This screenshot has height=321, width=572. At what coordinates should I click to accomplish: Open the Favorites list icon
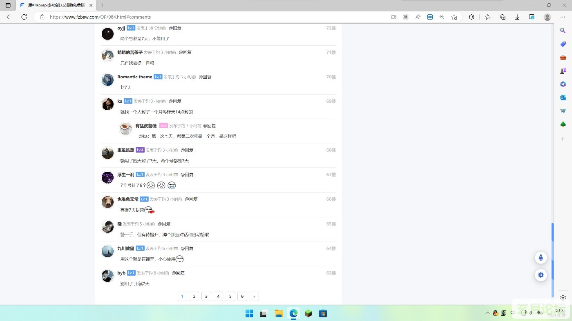pos(488,17)
